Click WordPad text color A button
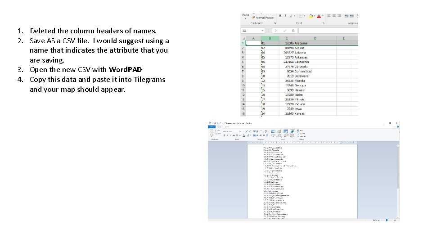The width and height of the screenshot is (432, 243). [x=244, y=135]
